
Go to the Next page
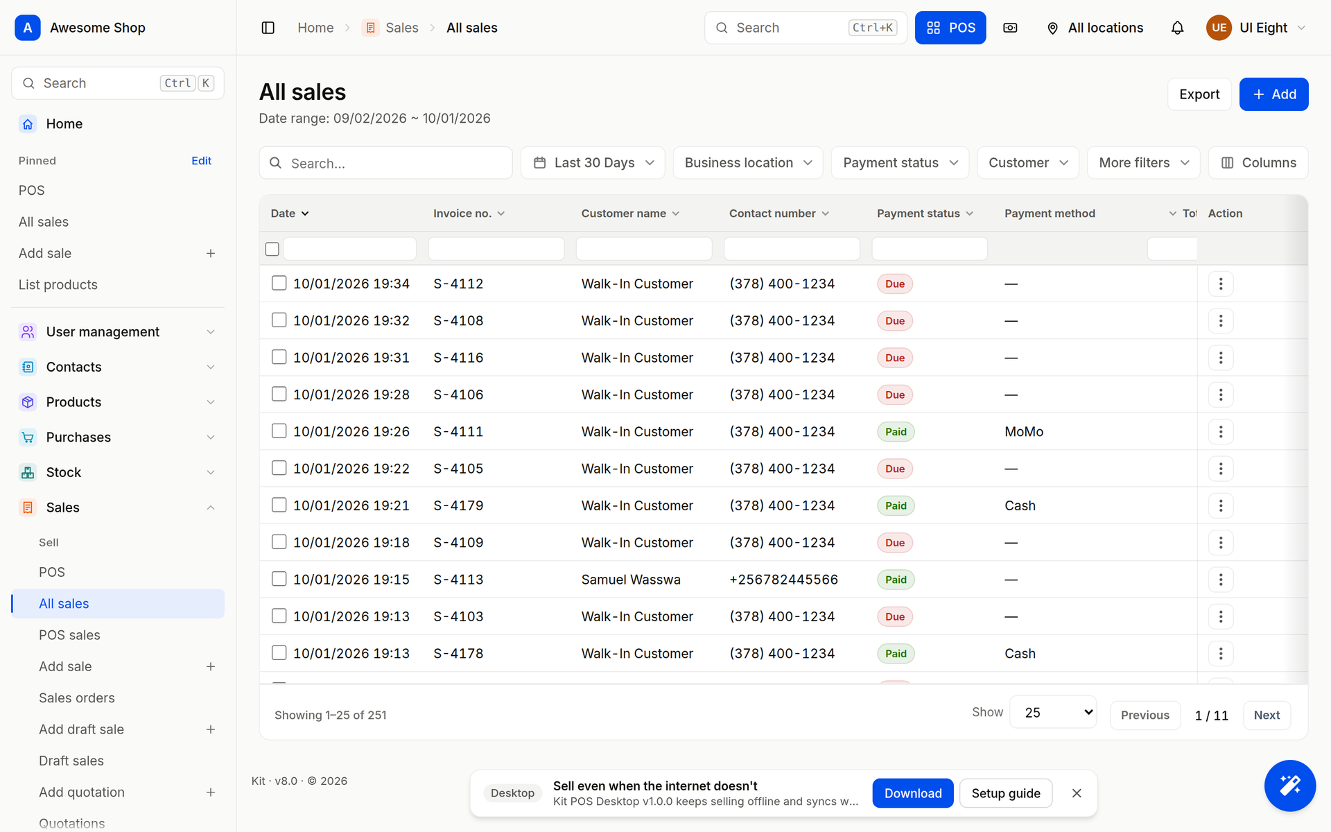click(1267, 716)
